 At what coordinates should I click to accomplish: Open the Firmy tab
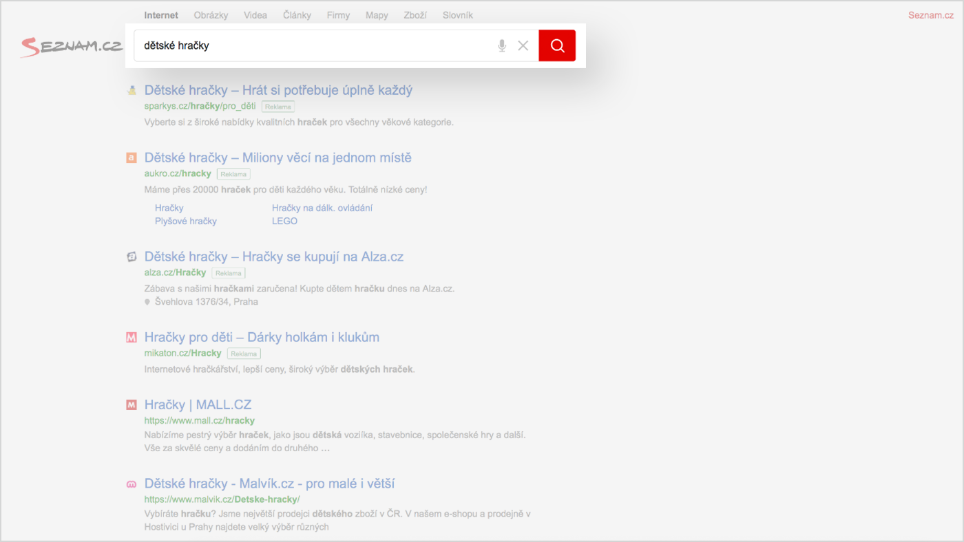[x=338, y=15]
